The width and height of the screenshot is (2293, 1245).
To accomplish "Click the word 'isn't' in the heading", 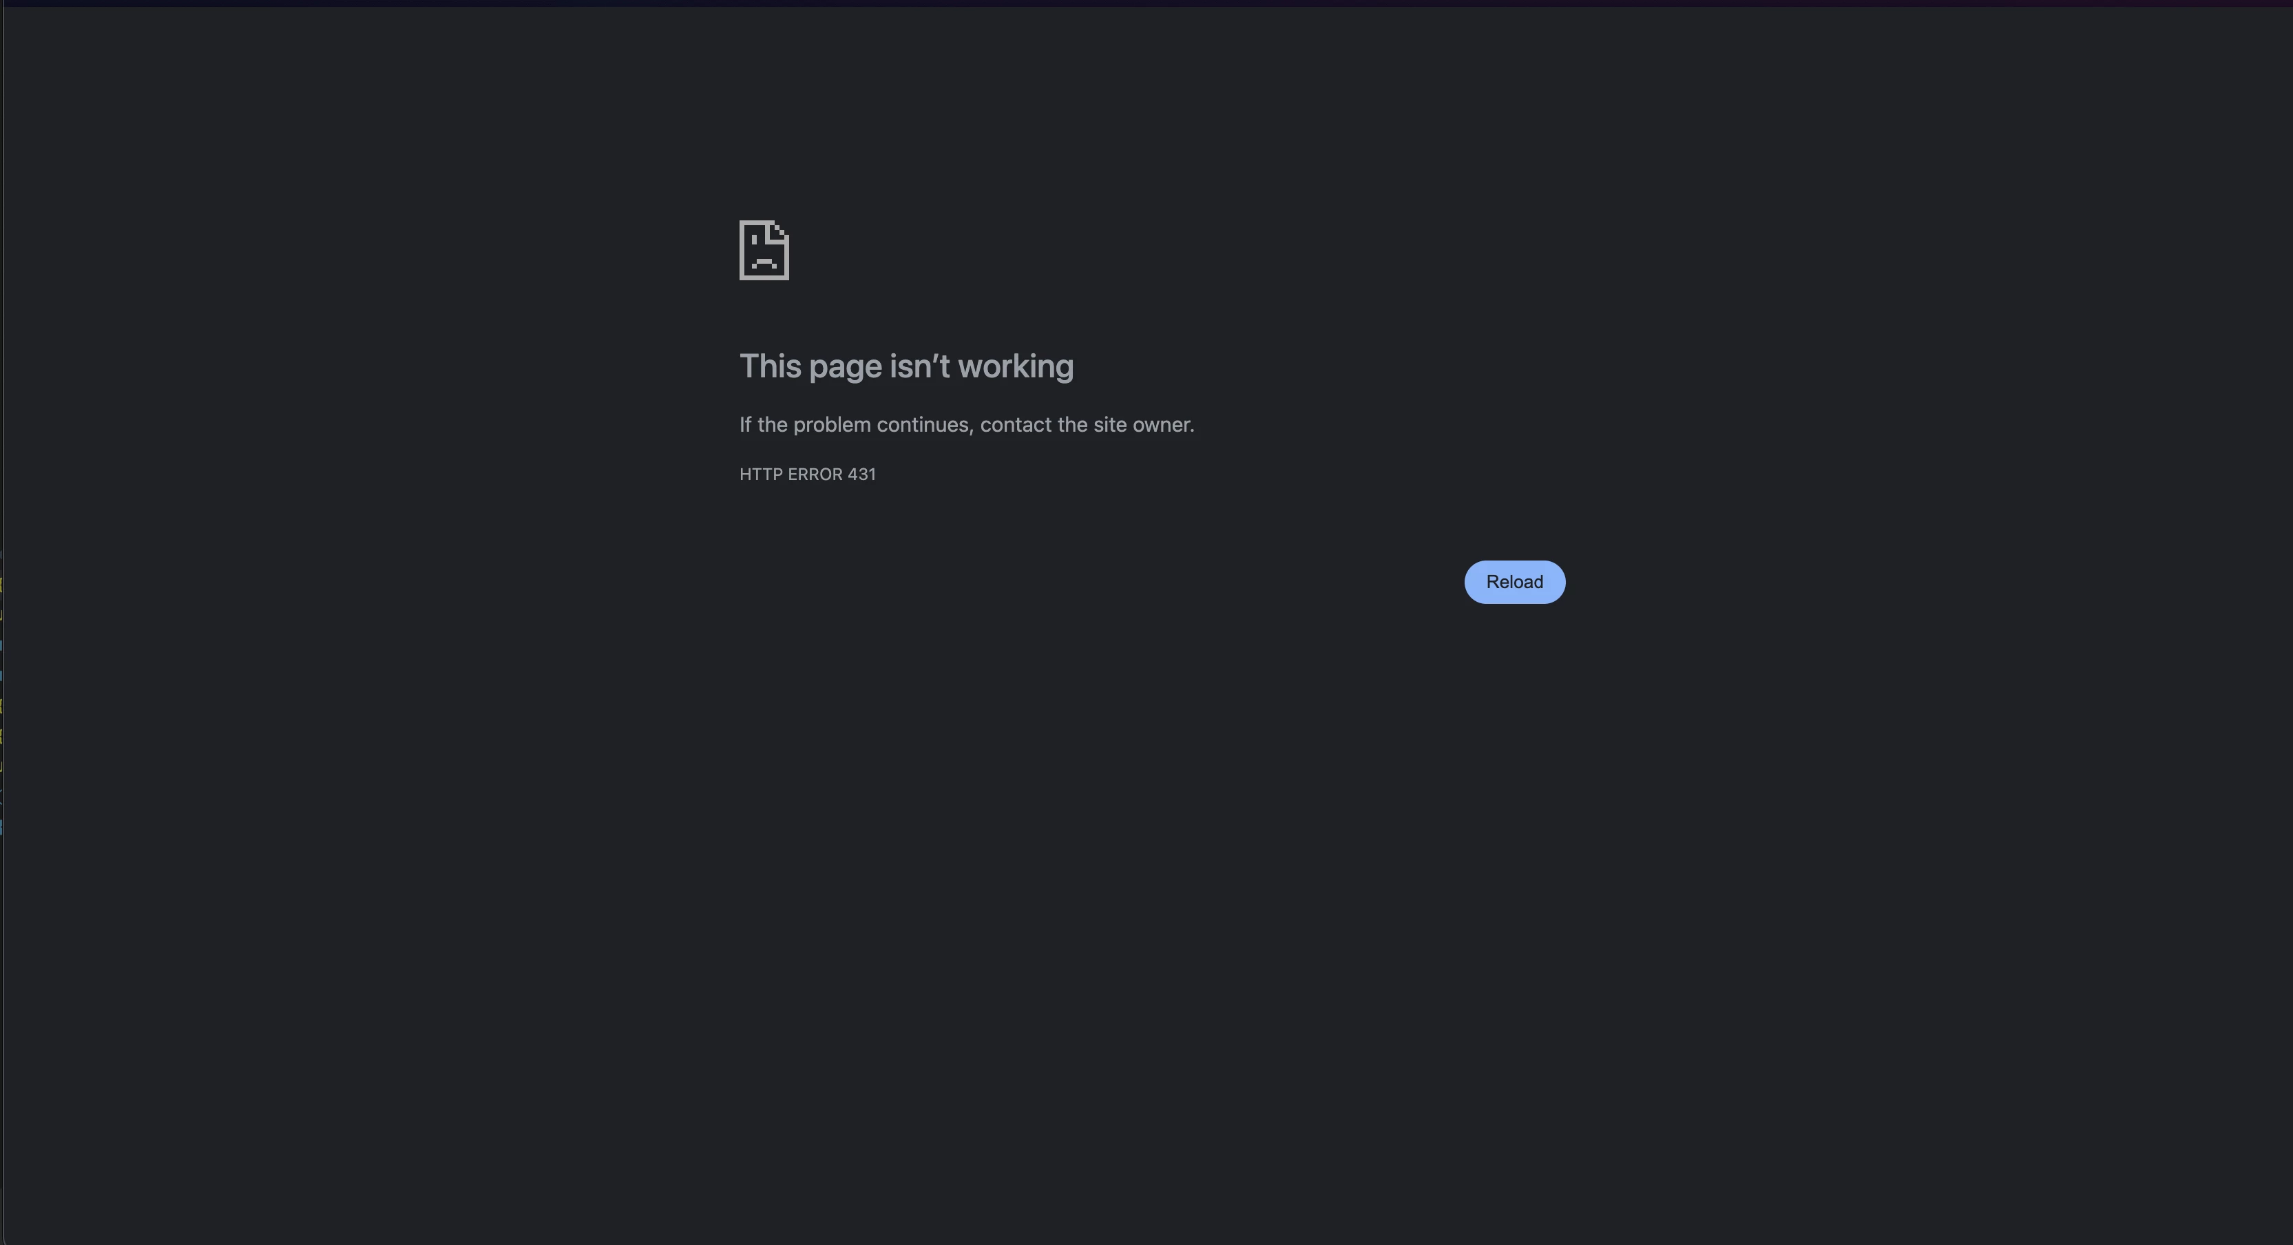I will tap(919, 366).
